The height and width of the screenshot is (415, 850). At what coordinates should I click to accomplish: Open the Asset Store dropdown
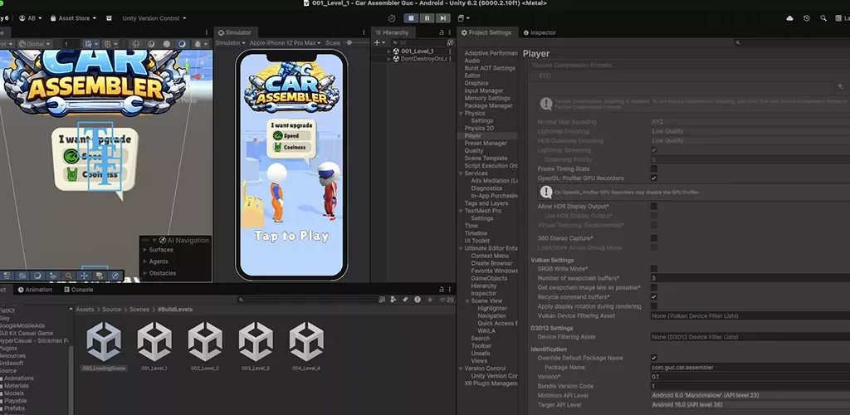coord(73,18)
